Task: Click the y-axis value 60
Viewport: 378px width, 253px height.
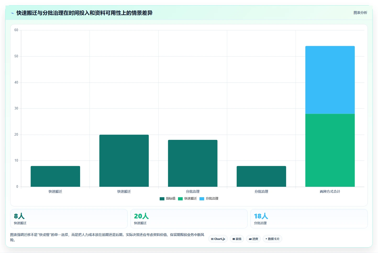Action: tap(16, 30)
